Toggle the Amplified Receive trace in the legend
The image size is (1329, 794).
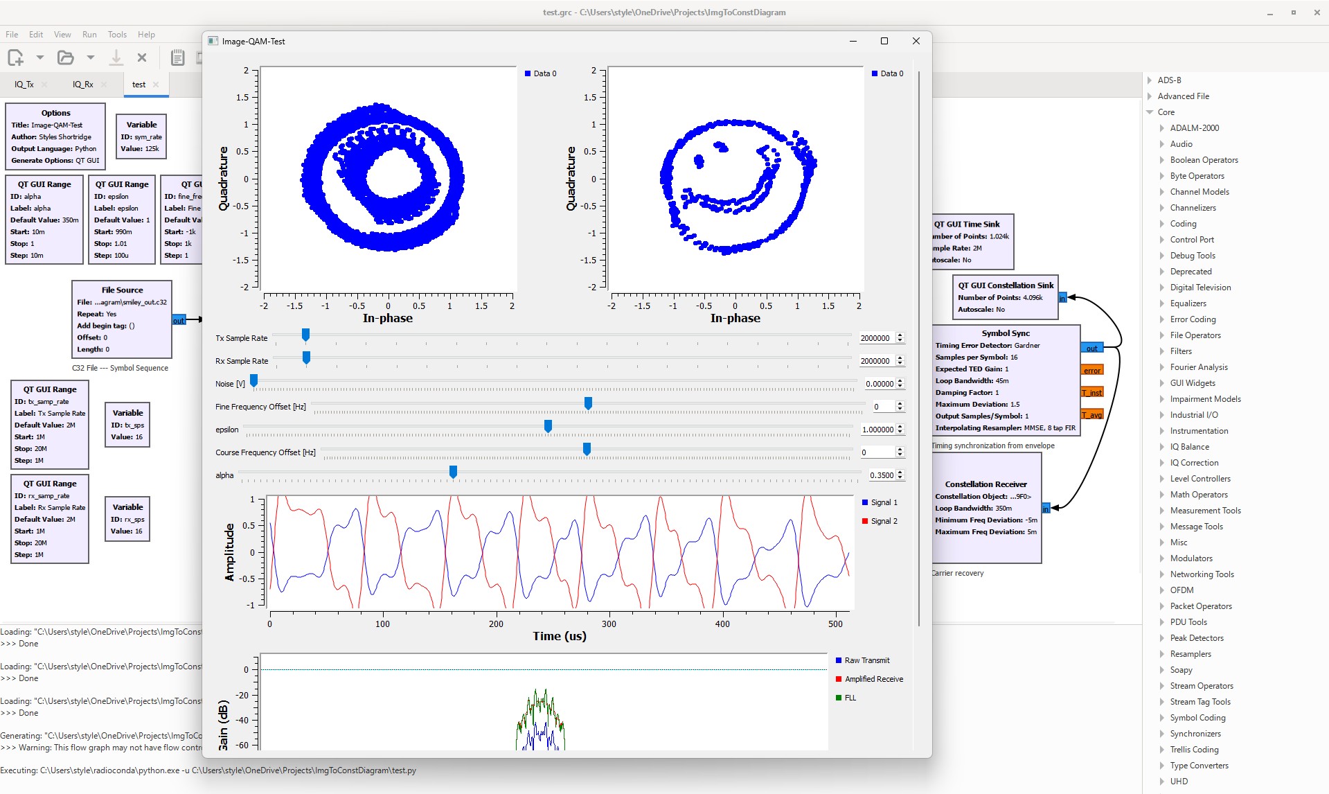(869, 679)
